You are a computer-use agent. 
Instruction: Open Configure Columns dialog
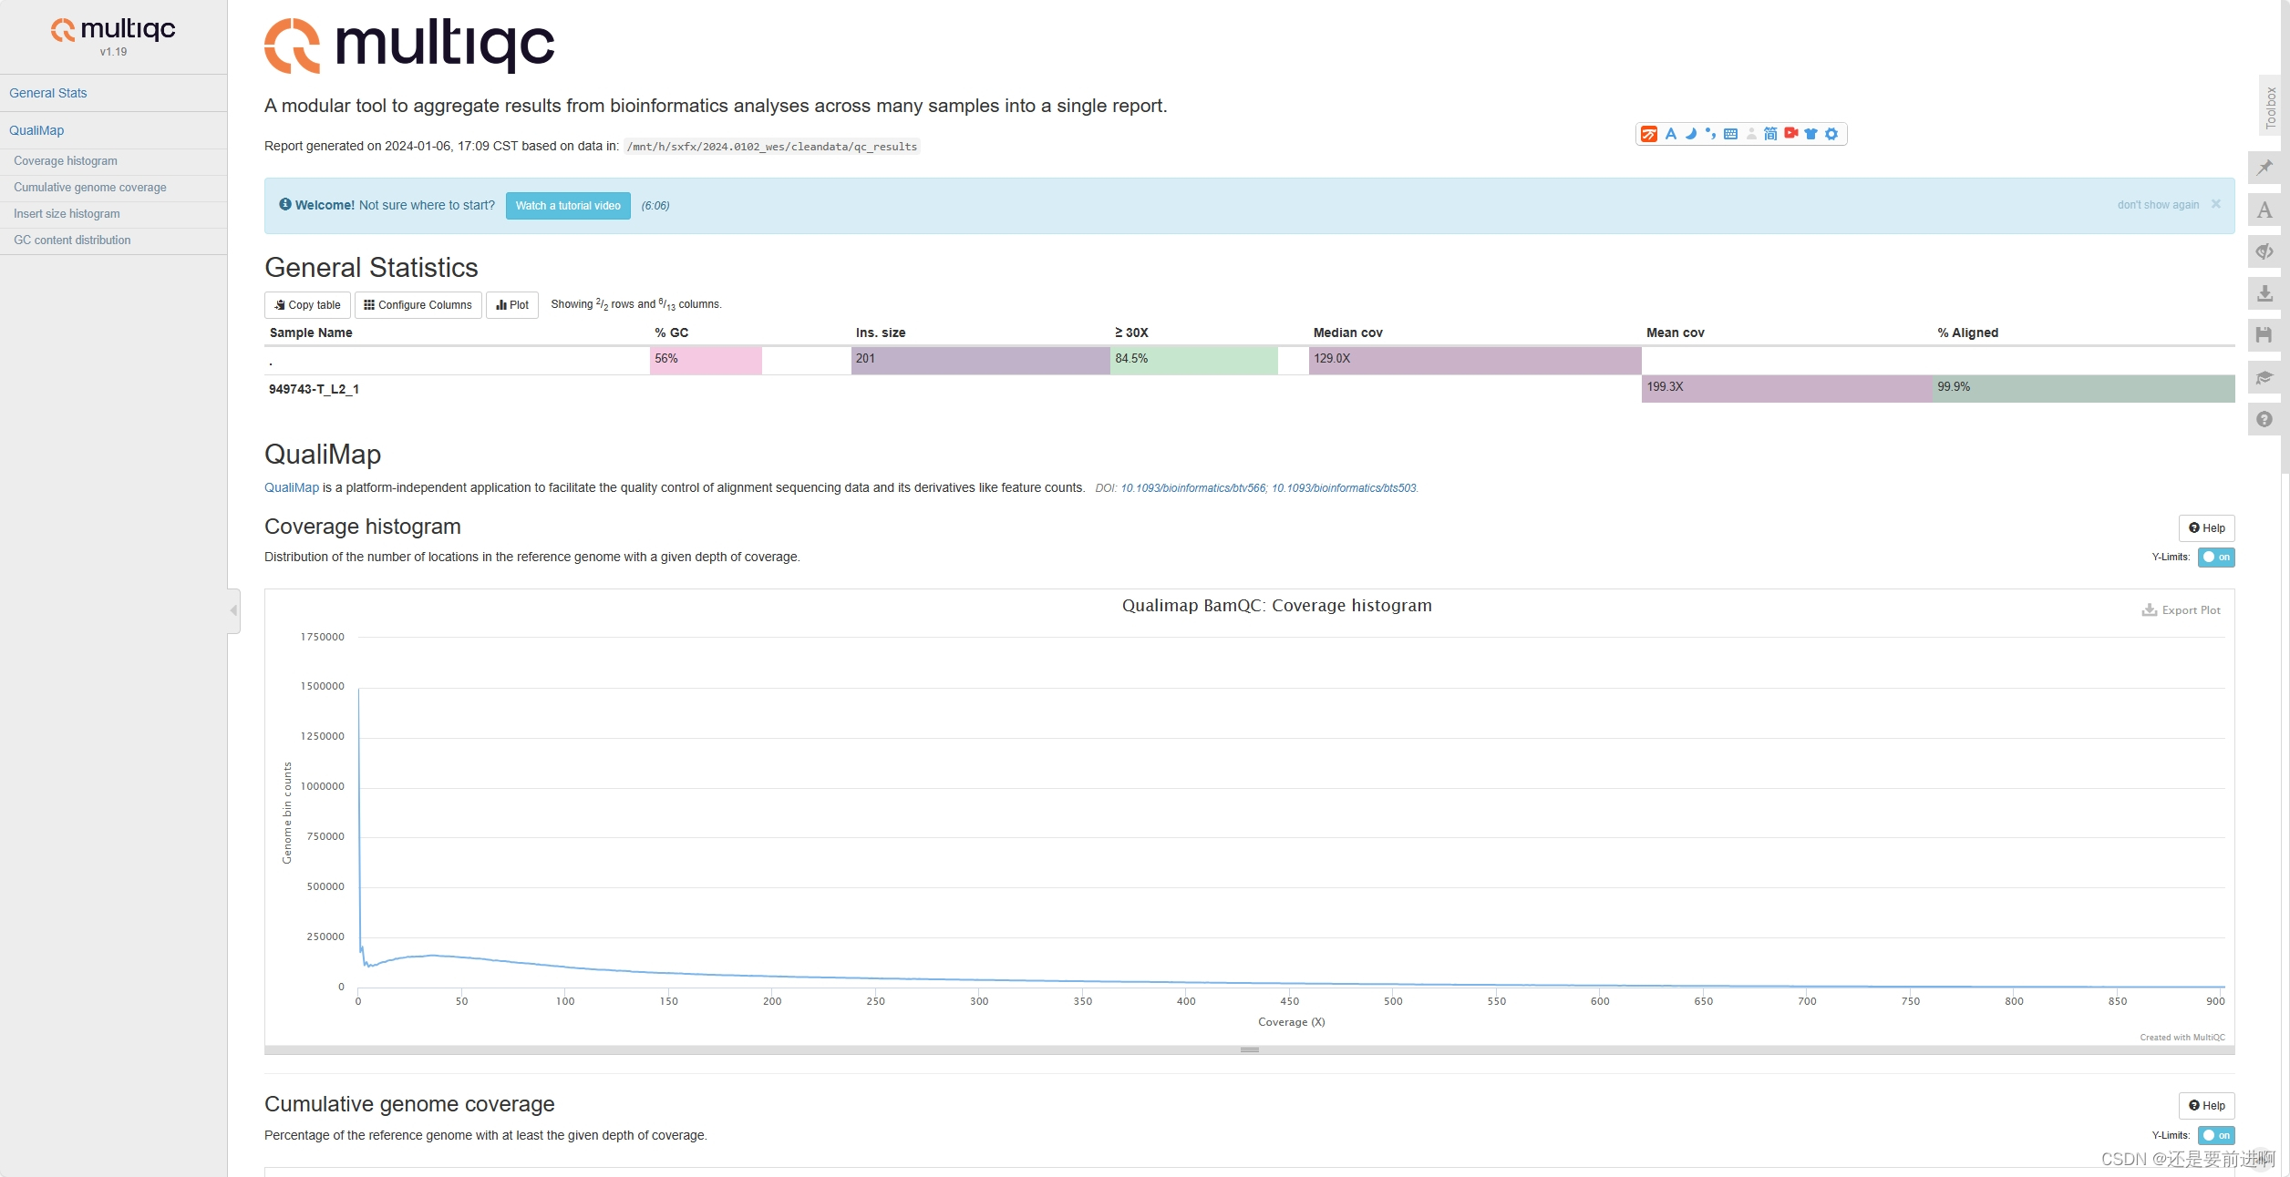[x=418, y=305]
